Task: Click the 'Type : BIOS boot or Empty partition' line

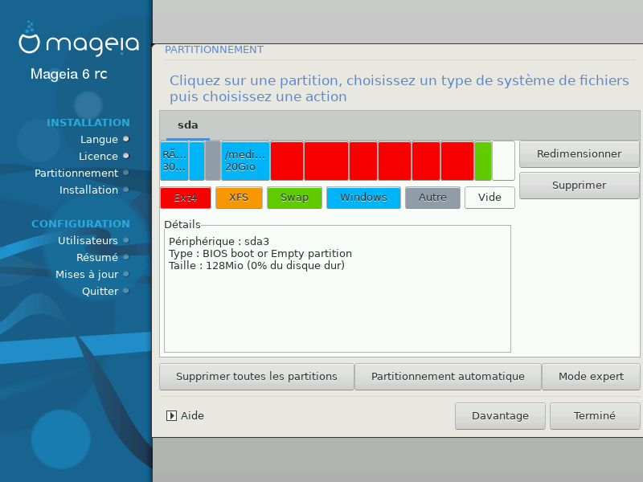Action: (260, 253)
